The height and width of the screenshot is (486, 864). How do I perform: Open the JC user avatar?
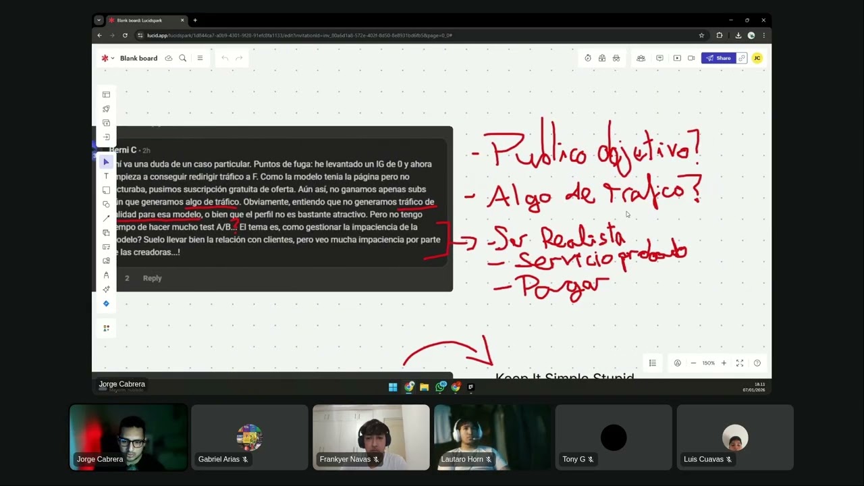(757, 58)
